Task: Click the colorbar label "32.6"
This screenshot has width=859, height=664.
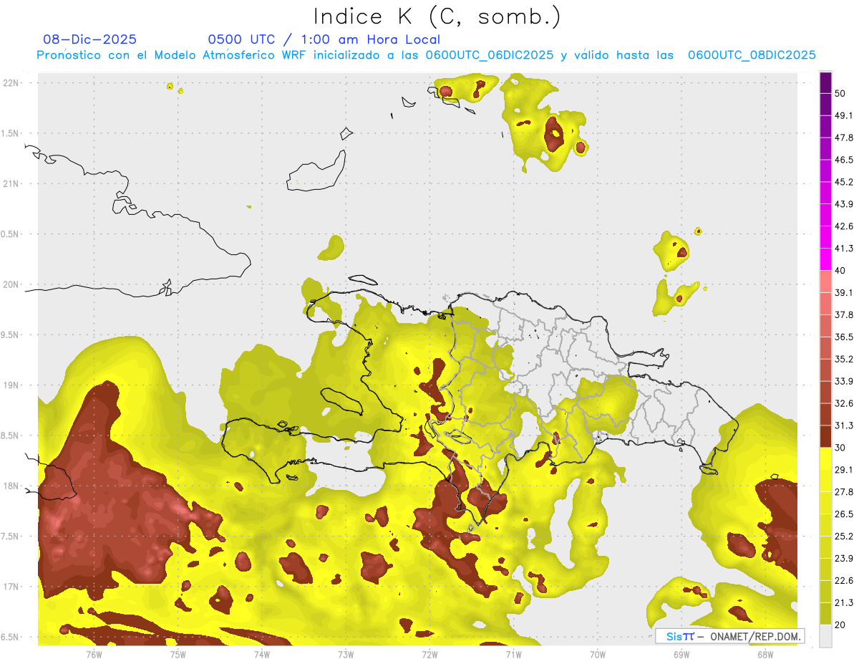Action: click(x=844, y=403)
